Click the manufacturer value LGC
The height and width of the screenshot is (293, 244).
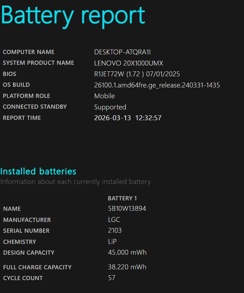(114, 220)
